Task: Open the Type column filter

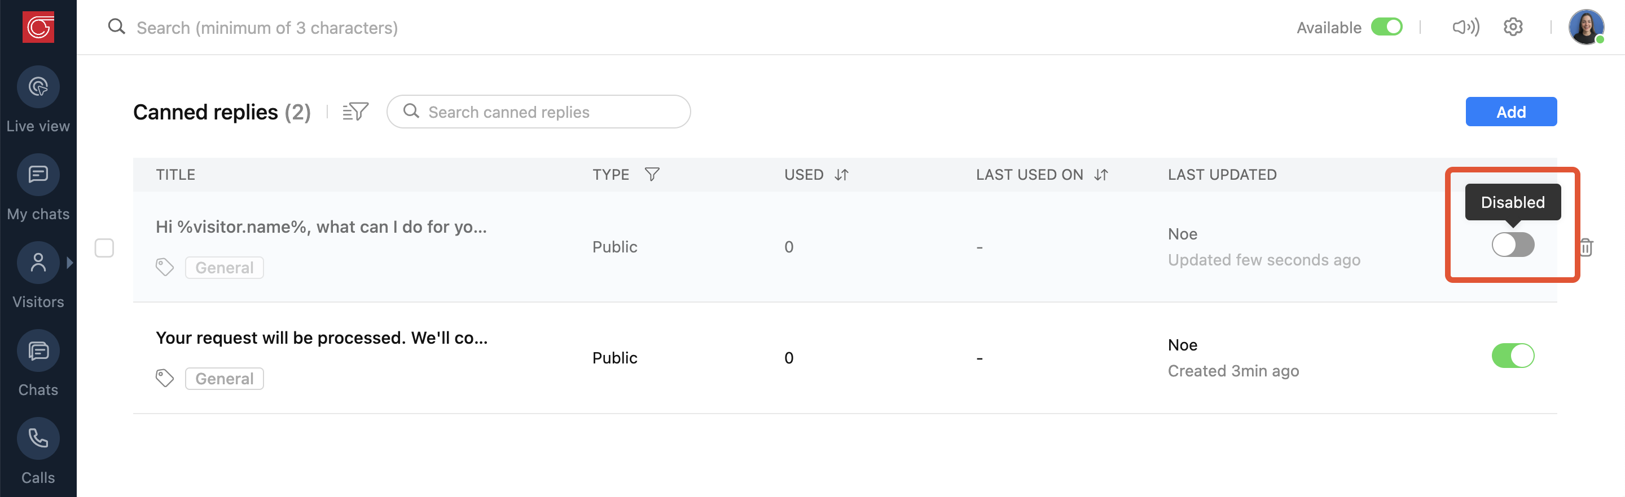Action: coord(652,175)
